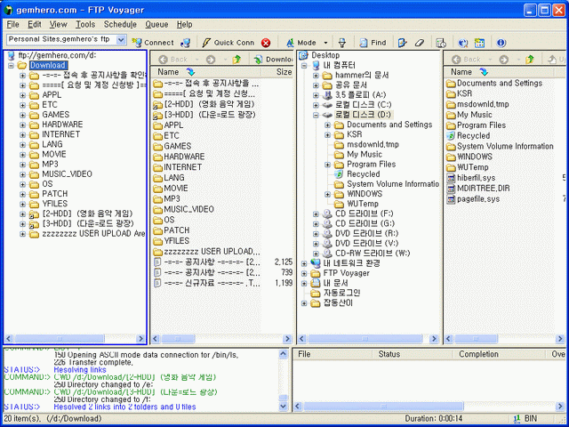
Task: Click File column header in queue
Action: click(x=333, y=354)
